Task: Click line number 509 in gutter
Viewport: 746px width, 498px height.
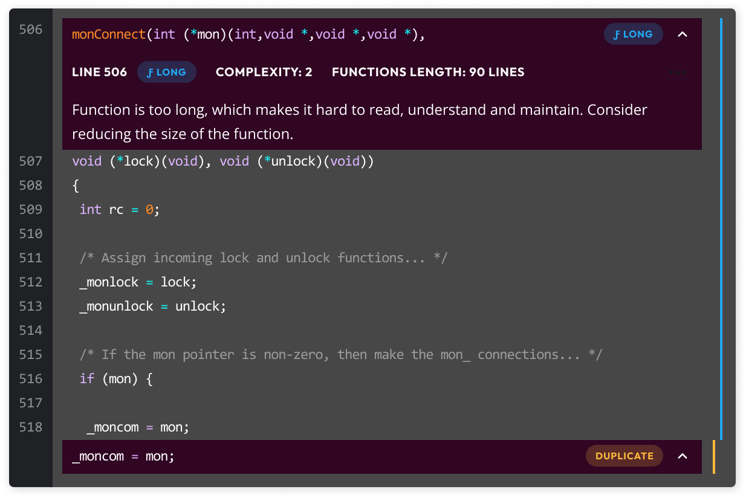Action: [x=31, y=210]
